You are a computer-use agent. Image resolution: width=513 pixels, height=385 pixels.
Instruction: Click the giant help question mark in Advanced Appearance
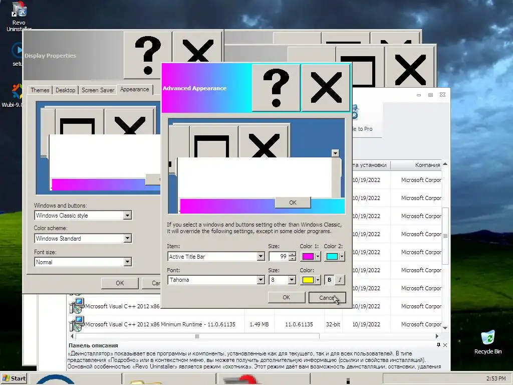(276, 88)
